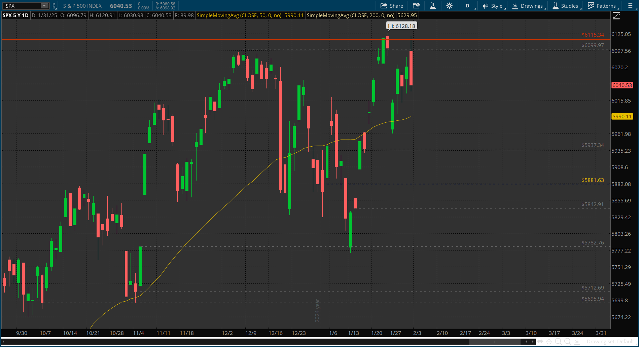Click the price axis scale toggle icon

616,16
